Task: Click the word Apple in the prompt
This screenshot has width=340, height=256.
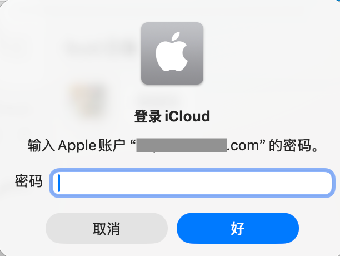Action: coord(77,145)
